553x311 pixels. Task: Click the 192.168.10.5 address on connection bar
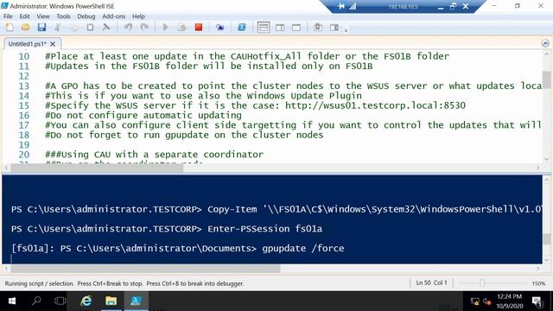click(403, 7)
